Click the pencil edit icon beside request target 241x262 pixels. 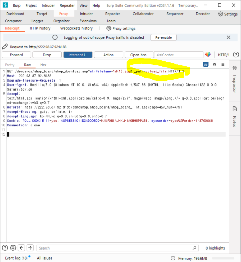pos(5,47)
